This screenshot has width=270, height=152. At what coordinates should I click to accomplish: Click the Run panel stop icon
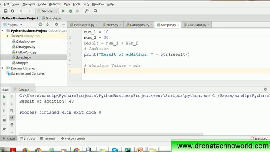click(x=4, y=104)
